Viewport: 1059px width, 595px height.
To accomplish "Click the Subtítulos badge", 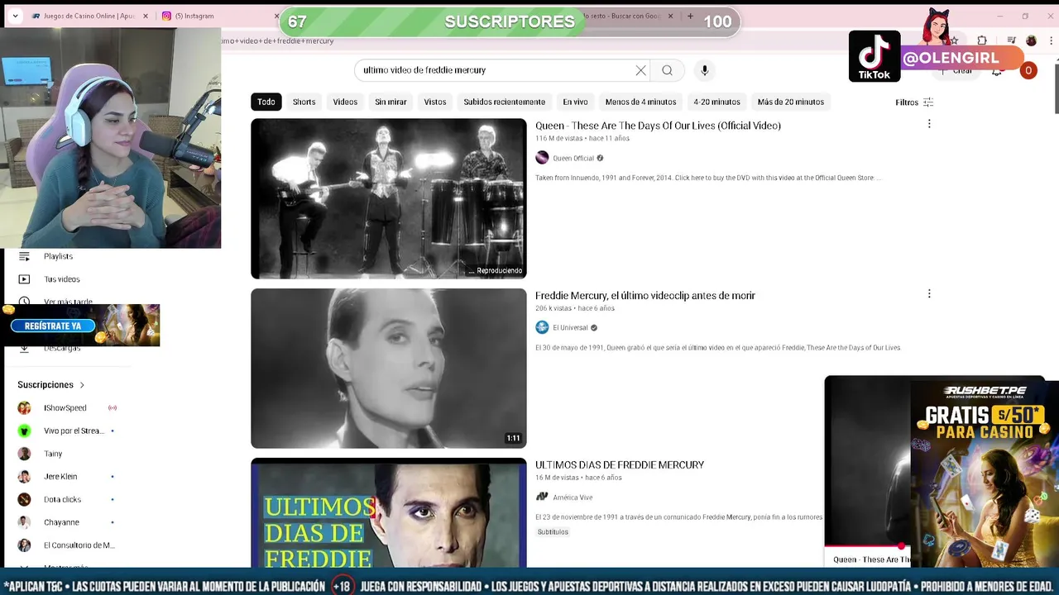I will 553,532.
